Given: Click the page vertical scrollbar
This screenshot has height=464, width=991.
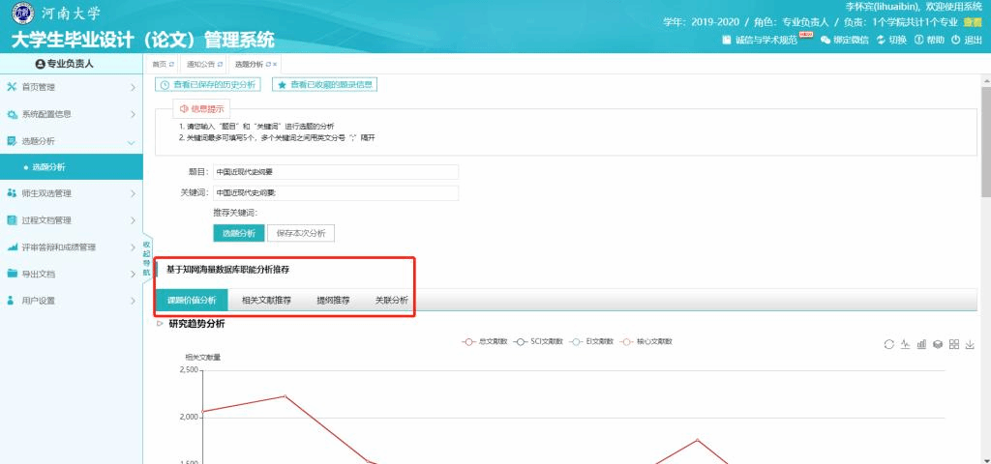Looking at the screenshot, I should click(x=984, y=145).
